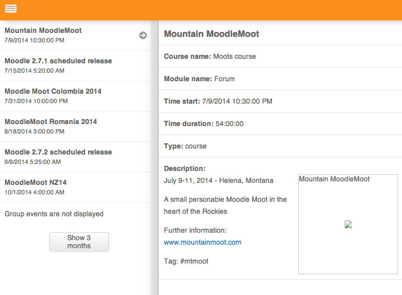Select Mountain MoodleMoot event in list

click(x=76, y=35)
